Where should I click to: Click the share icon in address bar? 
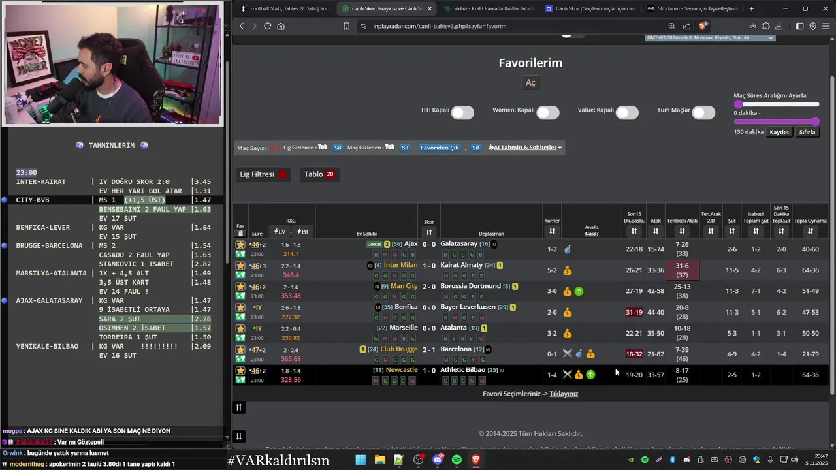tap(686, 26)
